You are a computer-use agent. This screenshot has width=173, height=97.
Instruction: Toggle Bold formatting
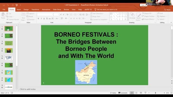click(x=38, y=19)
